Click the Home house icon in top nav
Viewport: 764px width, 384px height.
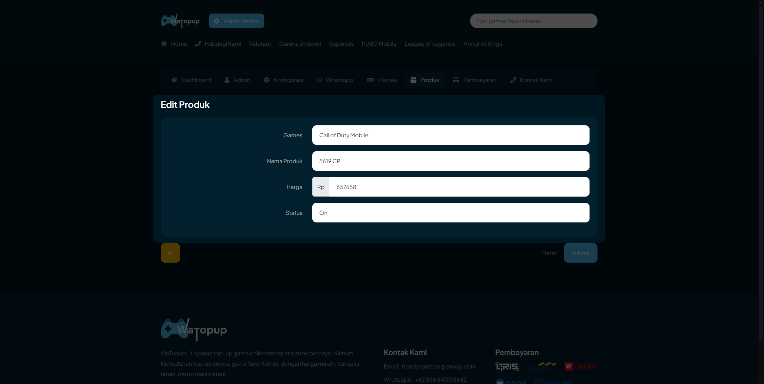pos(164,44)
